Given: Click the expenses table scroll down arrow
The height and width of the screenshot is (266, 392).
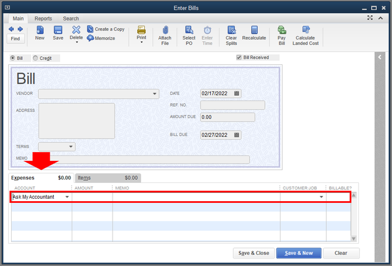Looking at the screenshot, I should click(353, 239).
